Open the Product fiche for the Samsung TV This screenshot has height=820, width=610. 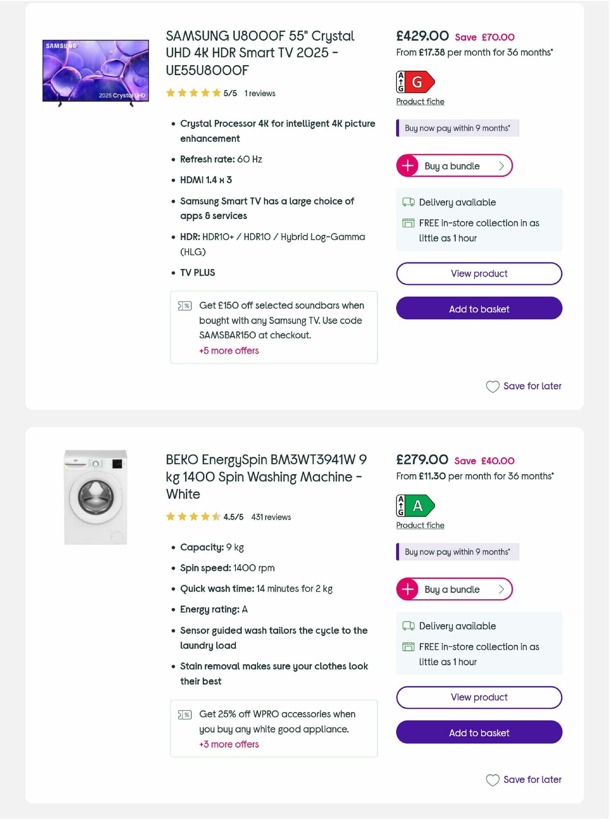tap(420, 101)
